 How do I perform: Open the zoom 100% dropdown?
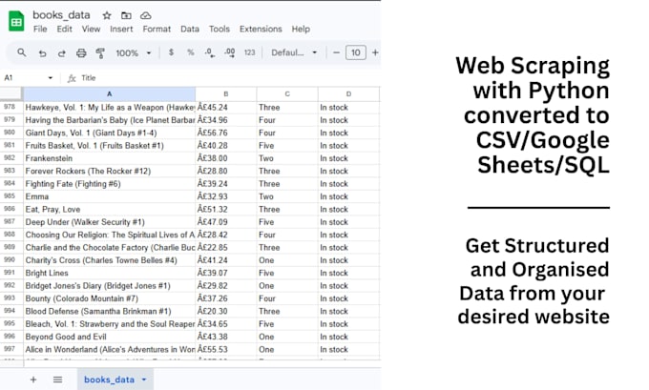[134, 53]
